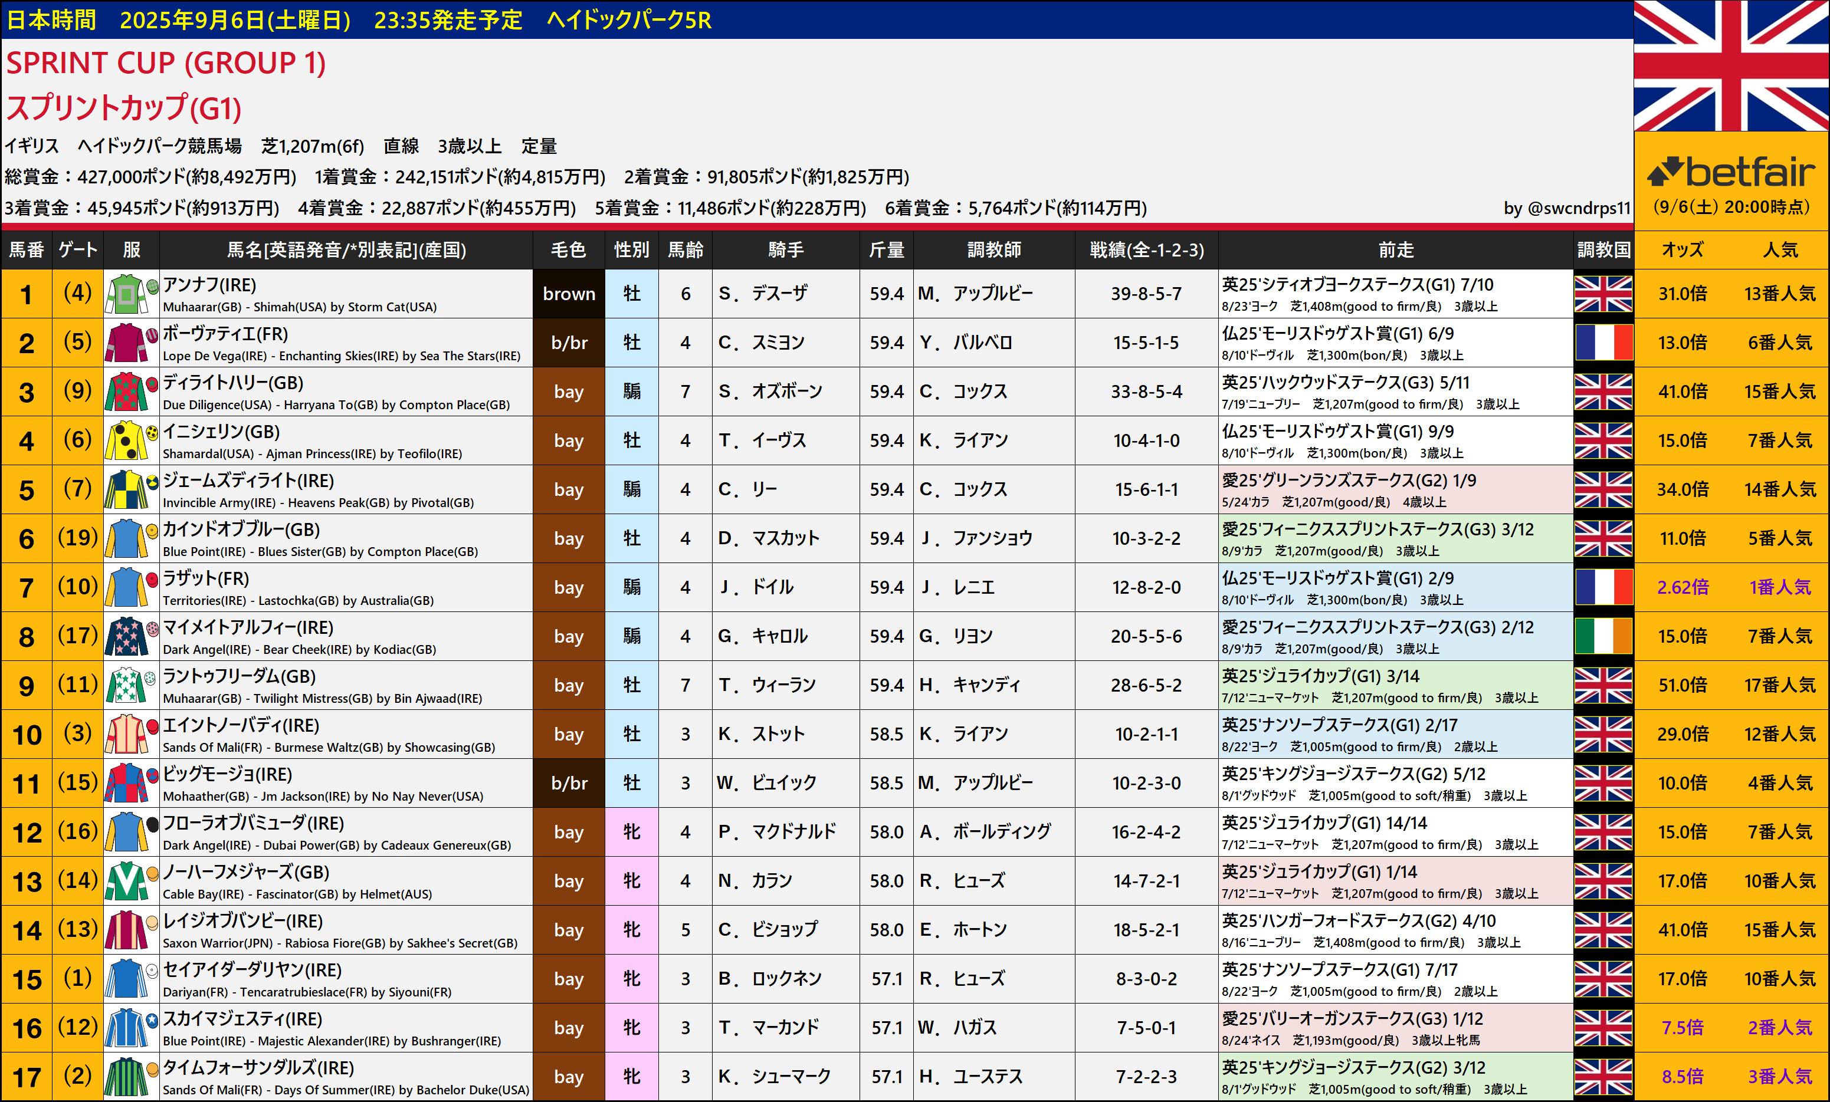This screenshot has width=1830, height=1102.
Task: Click the large Union Jack flag image
Action: tap(1731, 66)
